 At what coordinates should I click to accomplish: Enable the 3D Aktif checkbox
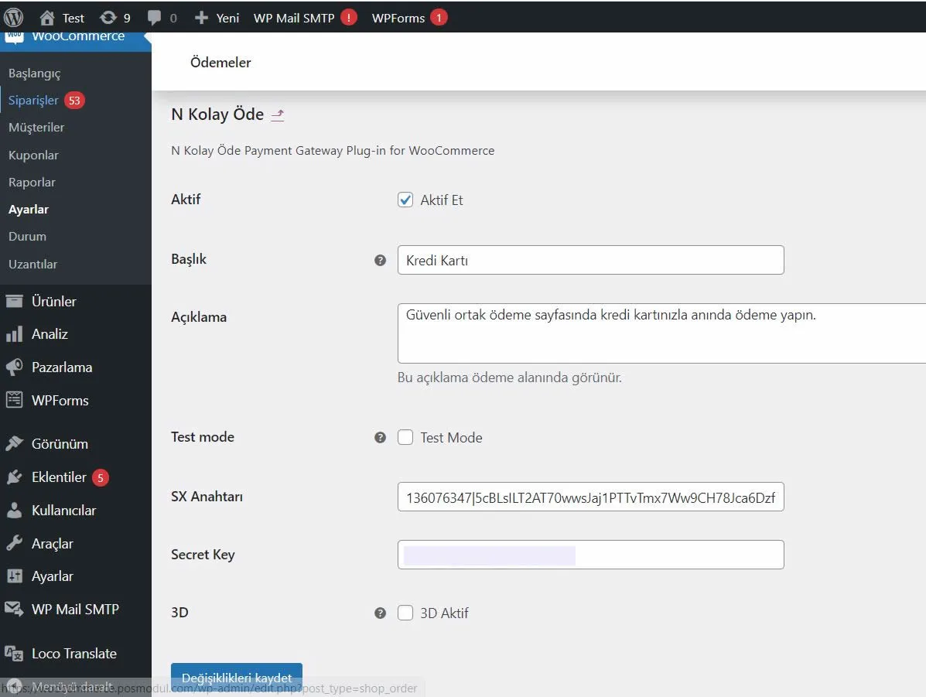[x=405, y=613]
